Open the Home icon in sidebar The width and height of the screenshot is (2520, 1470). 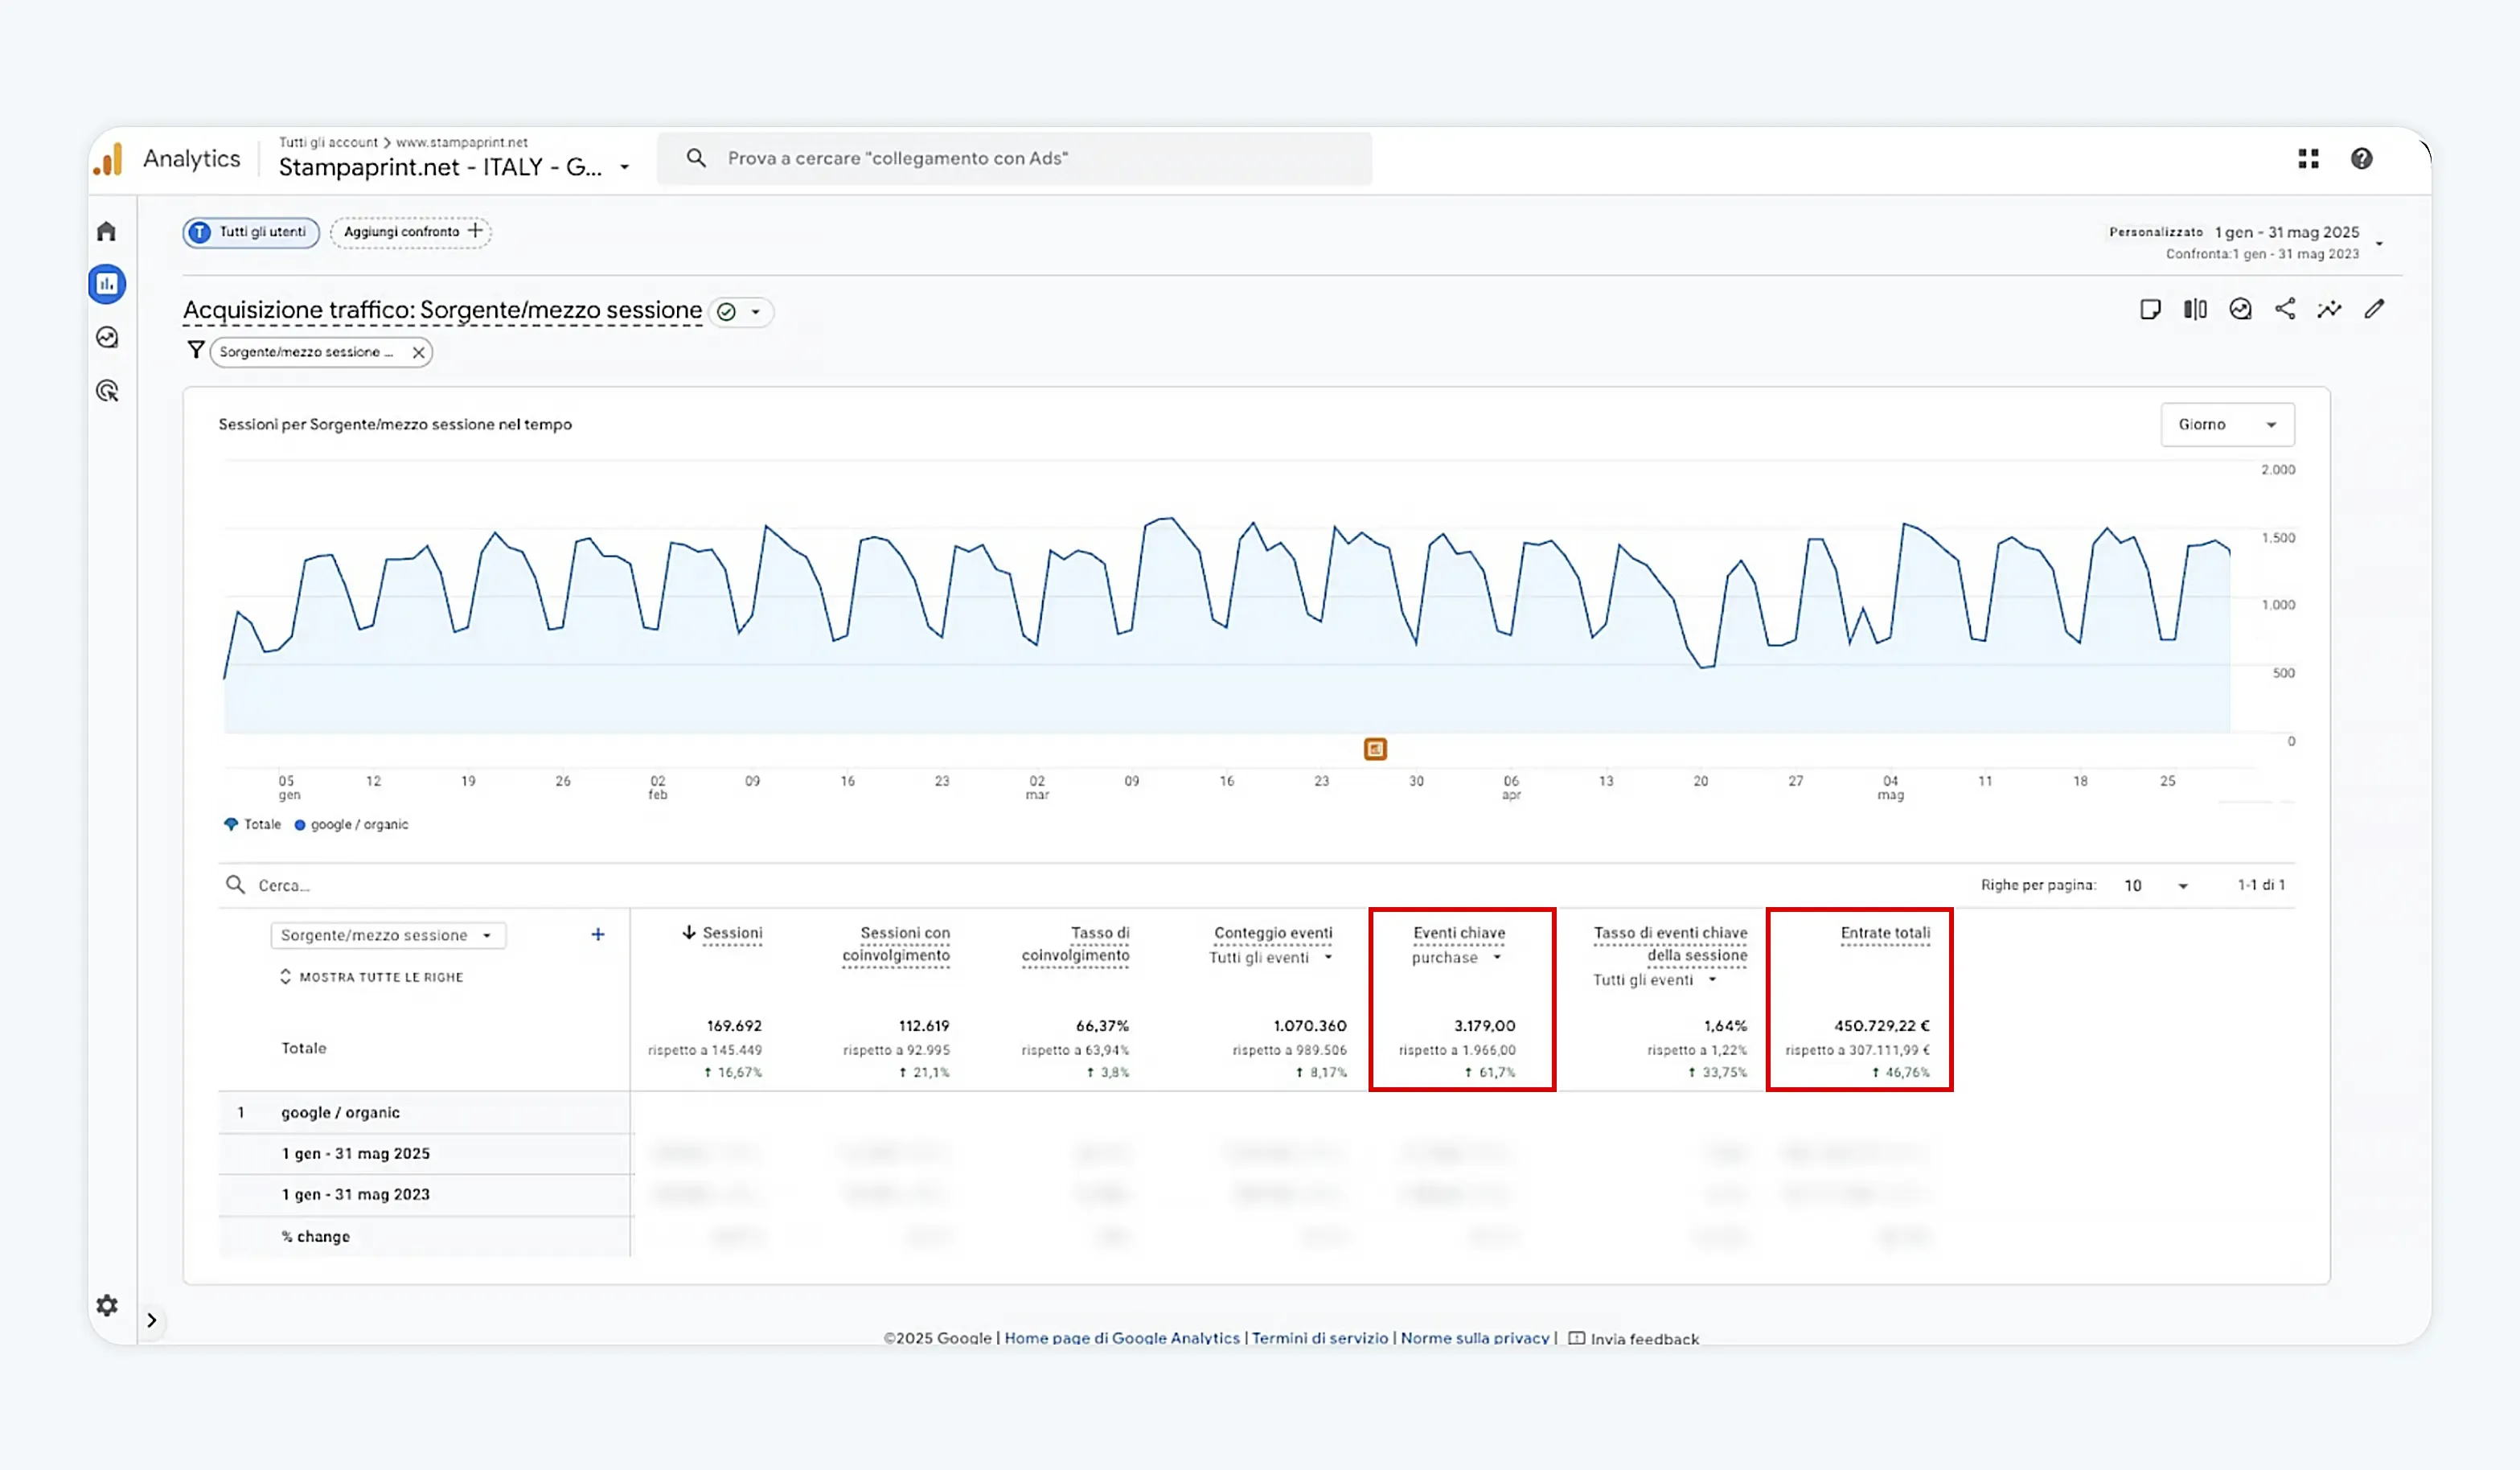pos(107,232)
